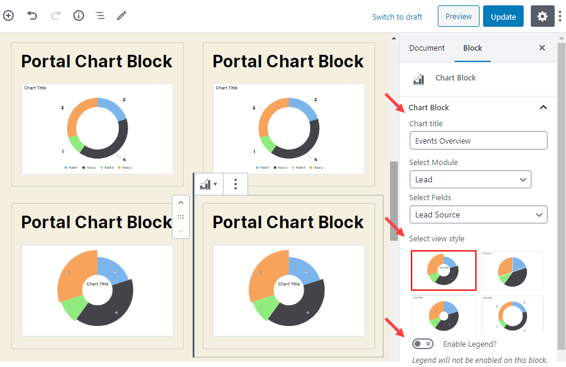
Task: Click the Switch to draft link
Action: point(397,17)
